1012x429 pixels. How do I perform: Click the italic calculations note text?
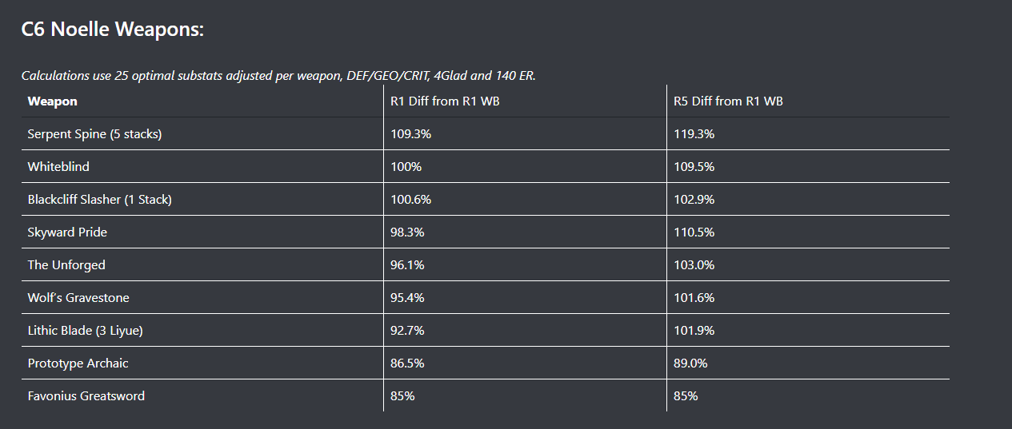tap(278, 76)
